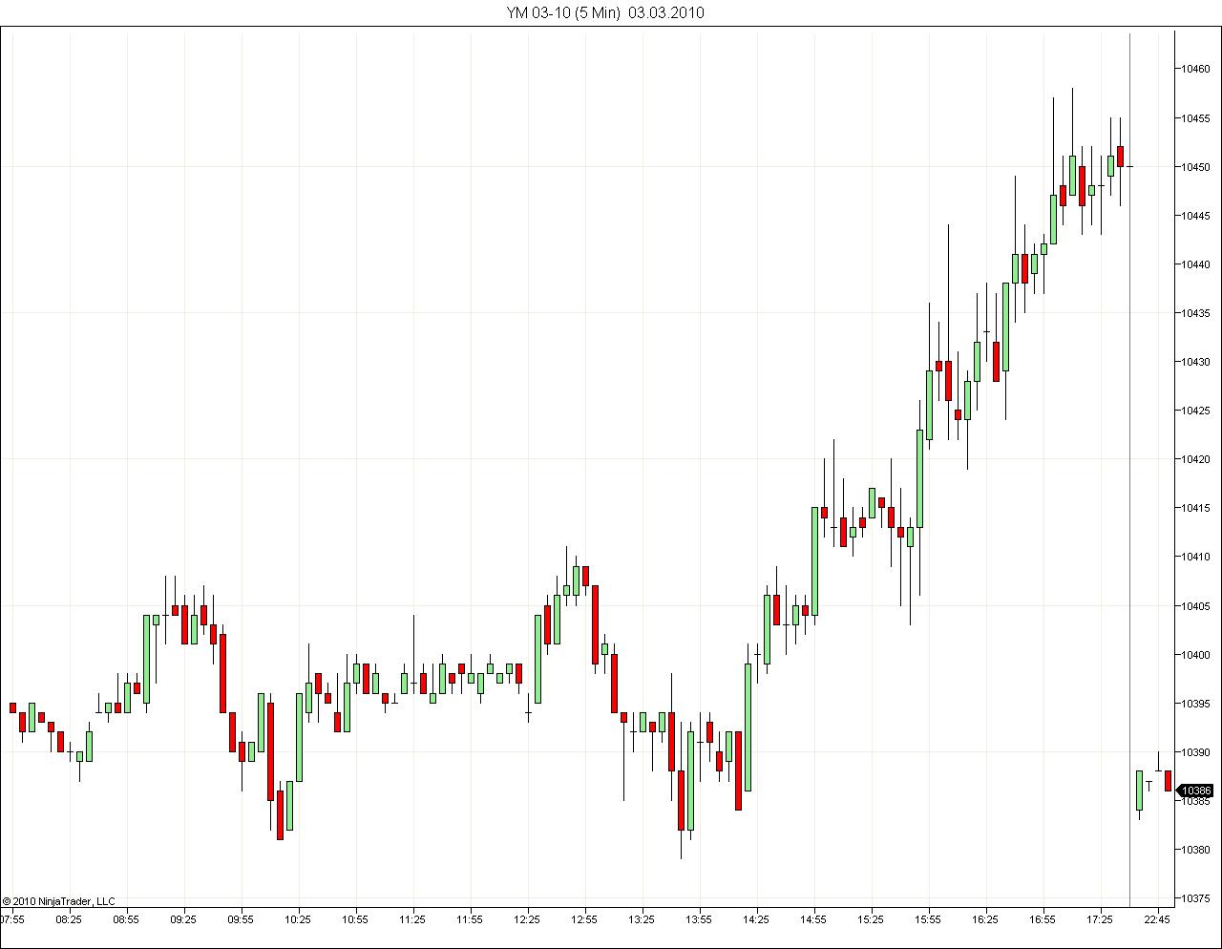Select the 12:55 time axis label
1222x949 pixels.
[584, 920]
